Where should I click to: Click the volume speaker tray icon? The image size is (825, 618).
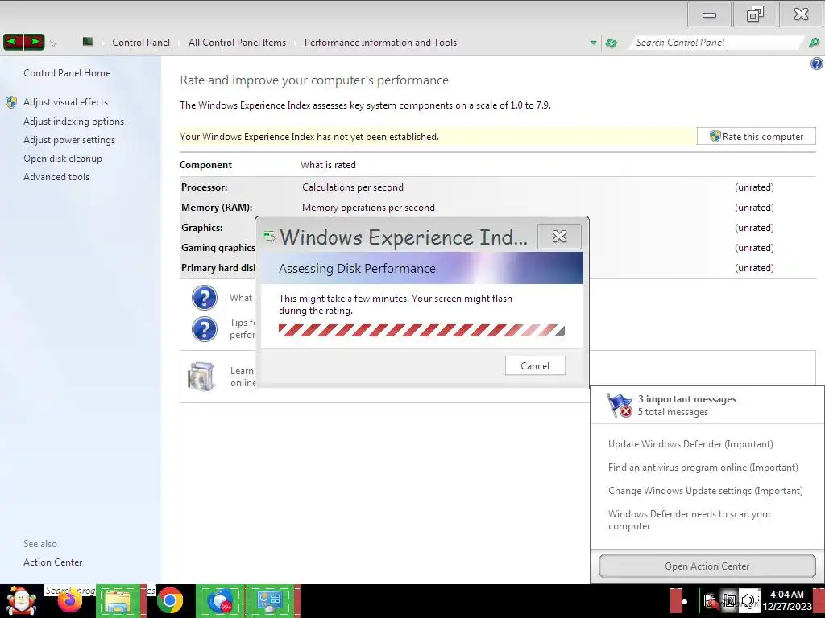click(748, 601)
